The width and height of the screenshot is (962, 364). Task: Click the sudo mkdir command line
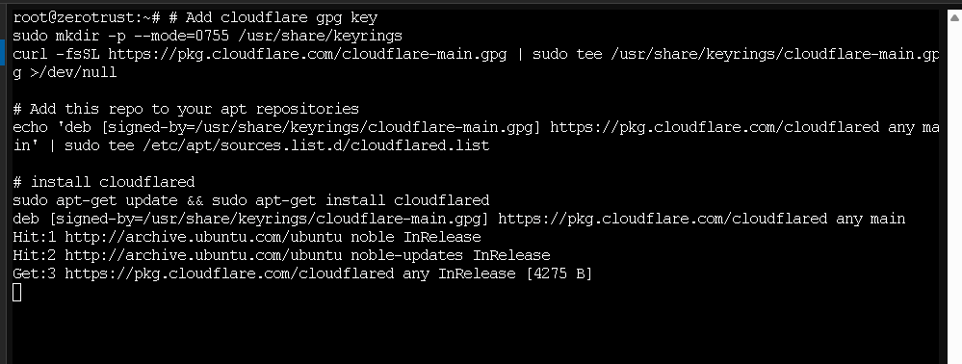[207, 36]
